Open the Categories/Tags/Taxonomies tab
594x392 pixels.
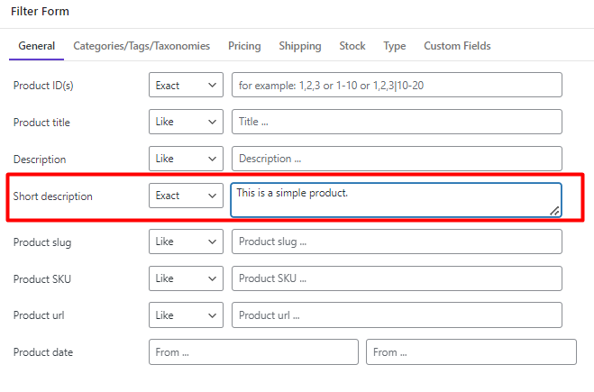point(142,46)
